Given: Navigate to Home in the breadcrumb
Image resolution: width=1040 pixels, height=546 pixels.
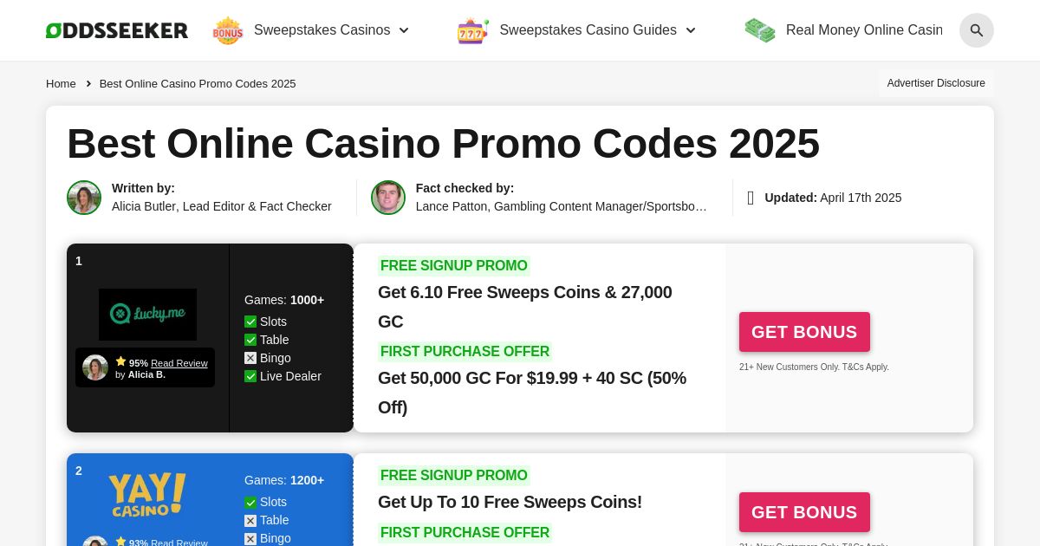Looking at the screenshot, I should (61, 83).
